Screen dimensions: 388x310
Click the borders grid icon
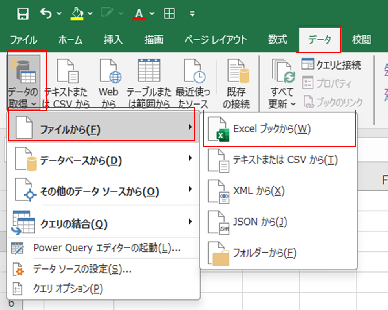(170, 14)
